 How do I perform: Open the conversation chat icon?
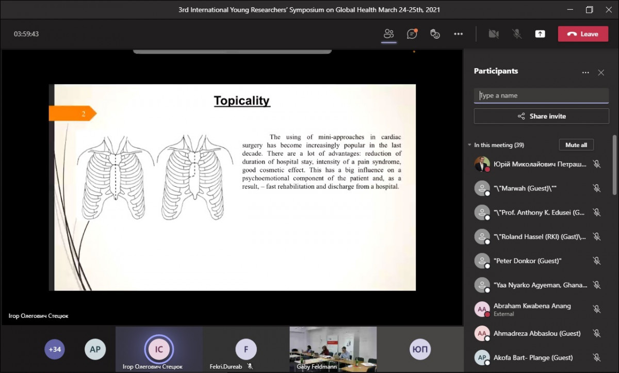(x=412, y=34)
